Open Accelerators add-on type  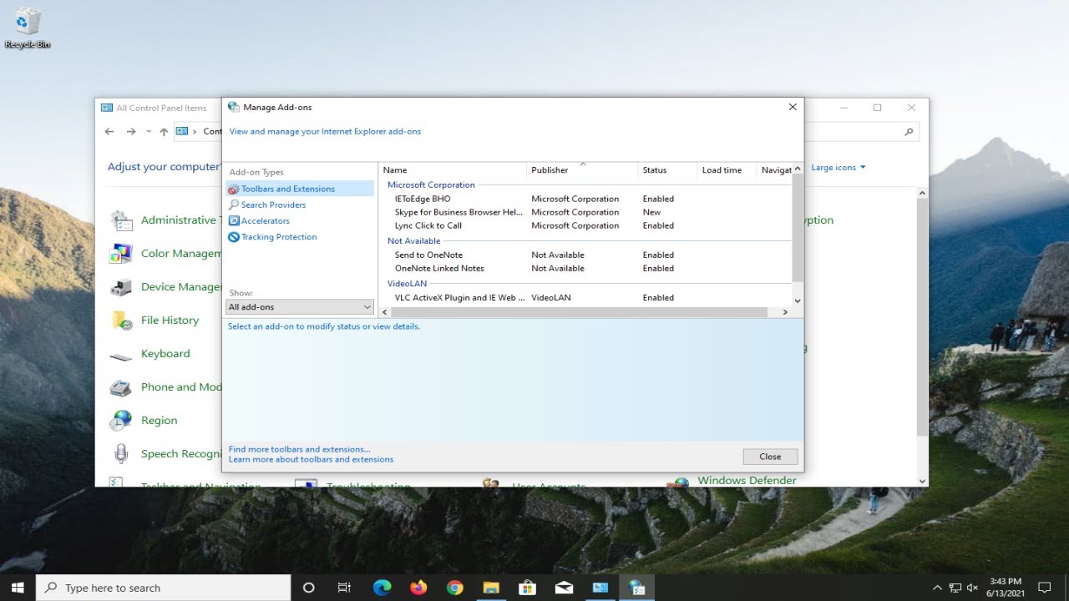pos(265,221)
